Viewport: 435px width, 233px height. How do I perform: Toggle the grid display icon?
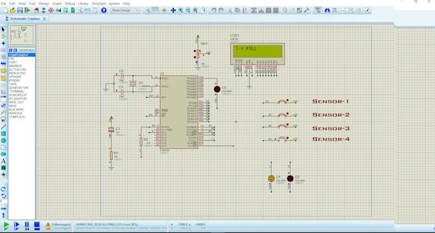pyautogui.click(x=155, y=10)
